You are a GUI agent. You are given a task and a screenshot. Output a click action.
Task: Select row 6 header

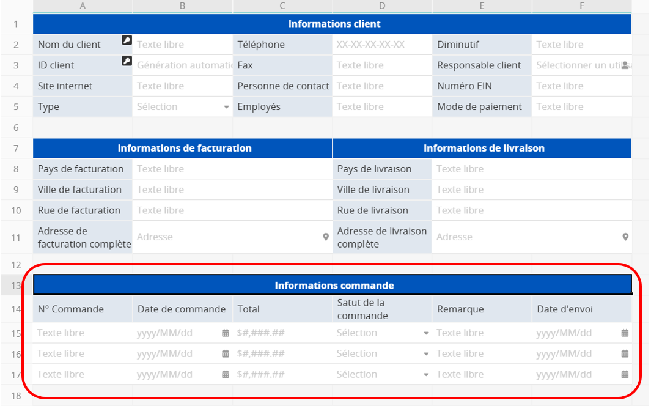coord(16,128)
